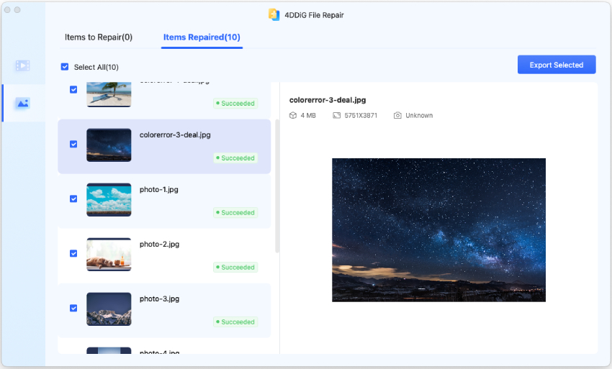Click Succeeded status badge for colorerror-3-deal.jpg
612x369 pixels.
[235, 158]
